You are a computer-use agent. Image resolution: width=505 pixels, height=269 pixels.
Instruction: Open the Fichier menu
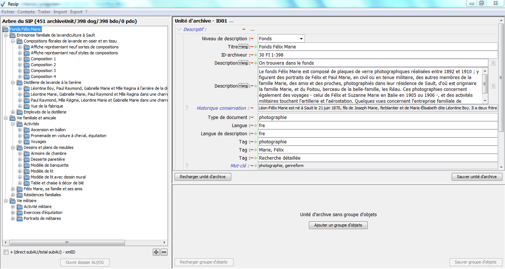(8, 12)
